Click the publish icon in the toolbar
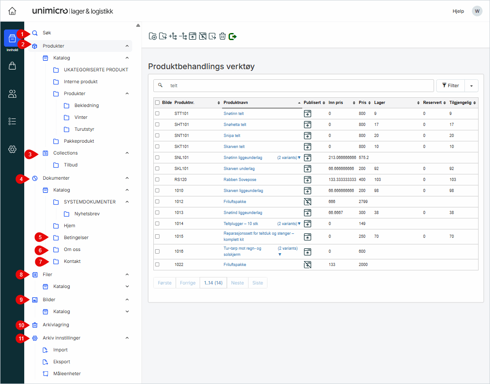Screen dimensions: 490x384 193,36
